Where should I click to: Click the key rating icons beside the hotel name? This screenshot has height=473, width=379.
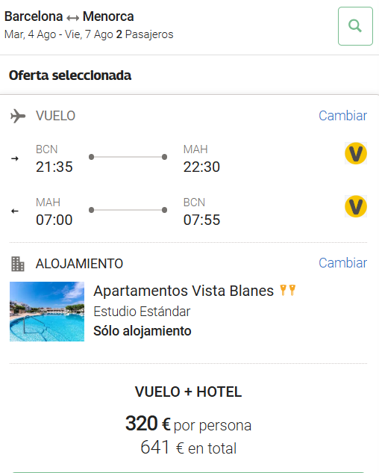pyautogui.click(x=288, y=290)
